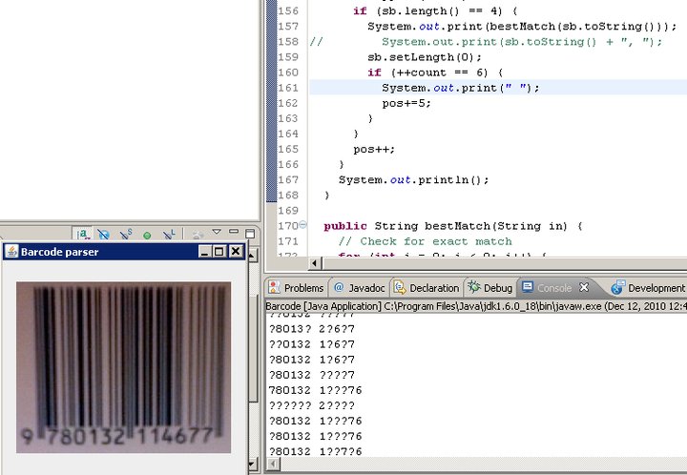Click the console horizontal scroll left arrow
Image resolution: width=687 pixels, height=475 pixels.
(x=273, y=464)
